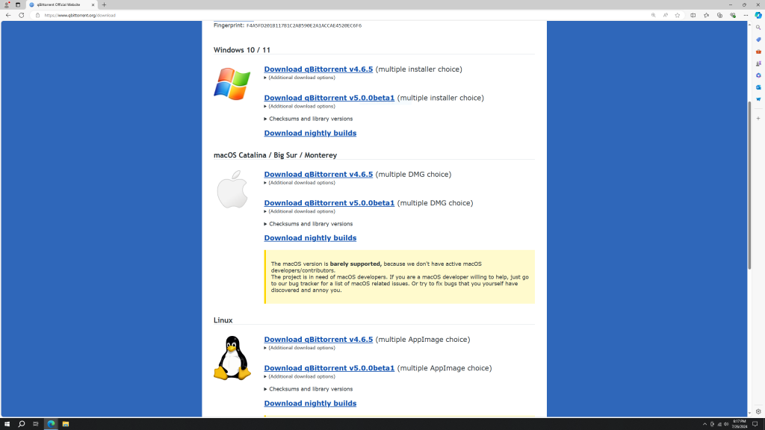Image resolution: width=765 pixels, height=430 pixels.
Task: Open Download nightly builds link under macOS
Action: point(310,238)
